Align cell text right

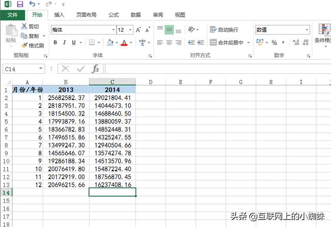pos(178,42)
